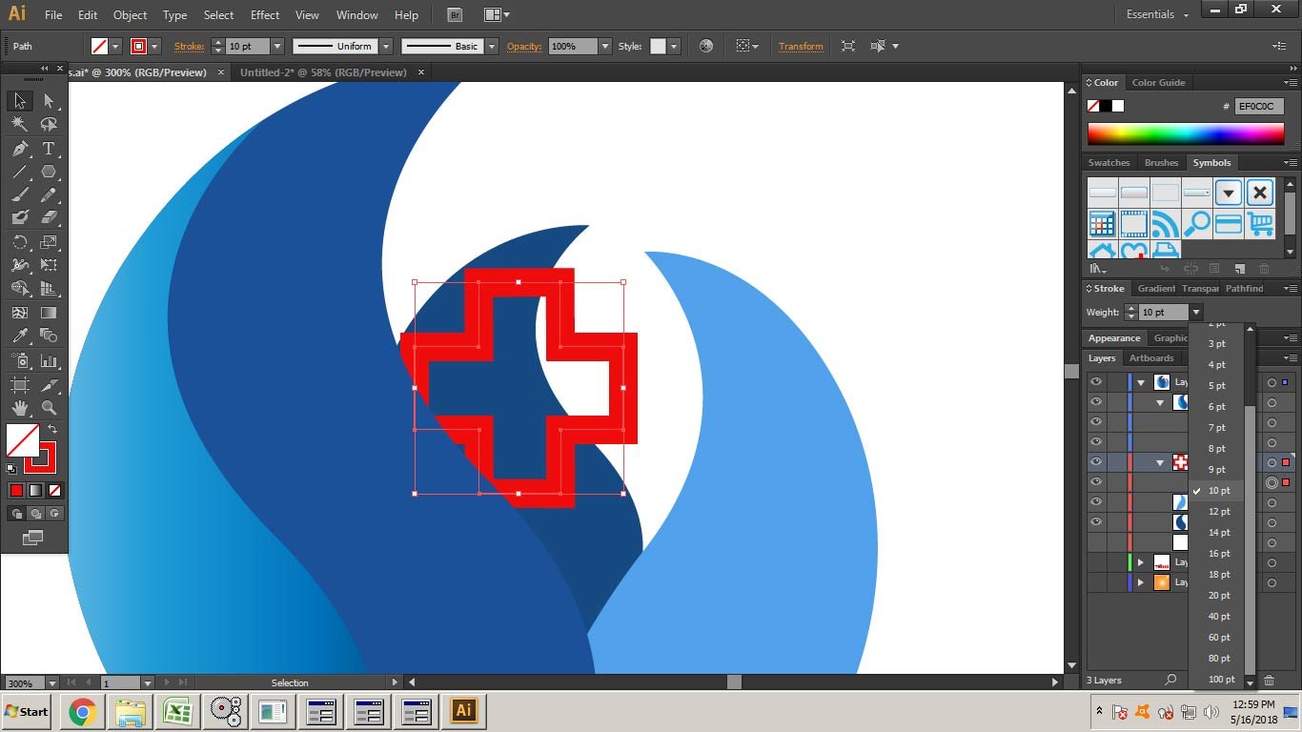
Task: Select the Line Segment tool
Action: pos(19,172)
